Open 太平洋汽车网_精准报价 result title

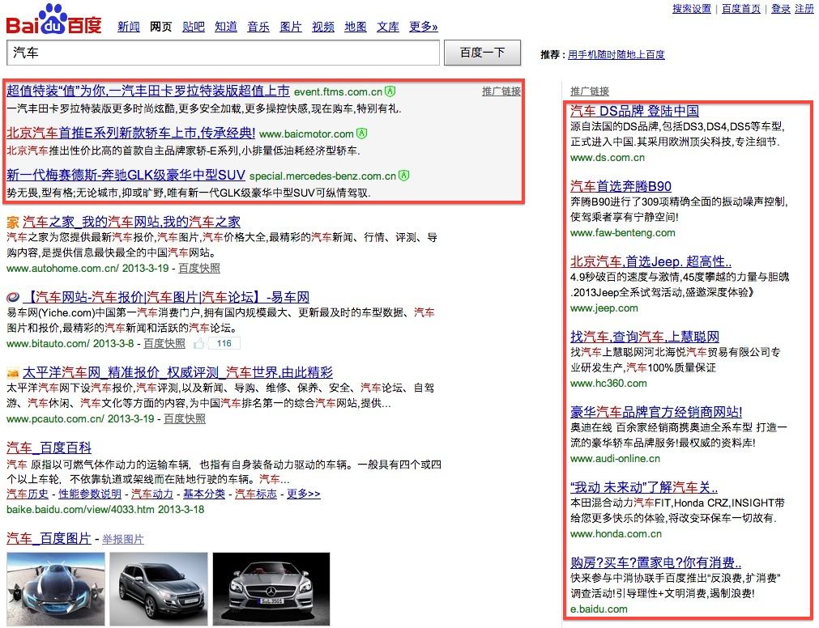tap(177, 372)
